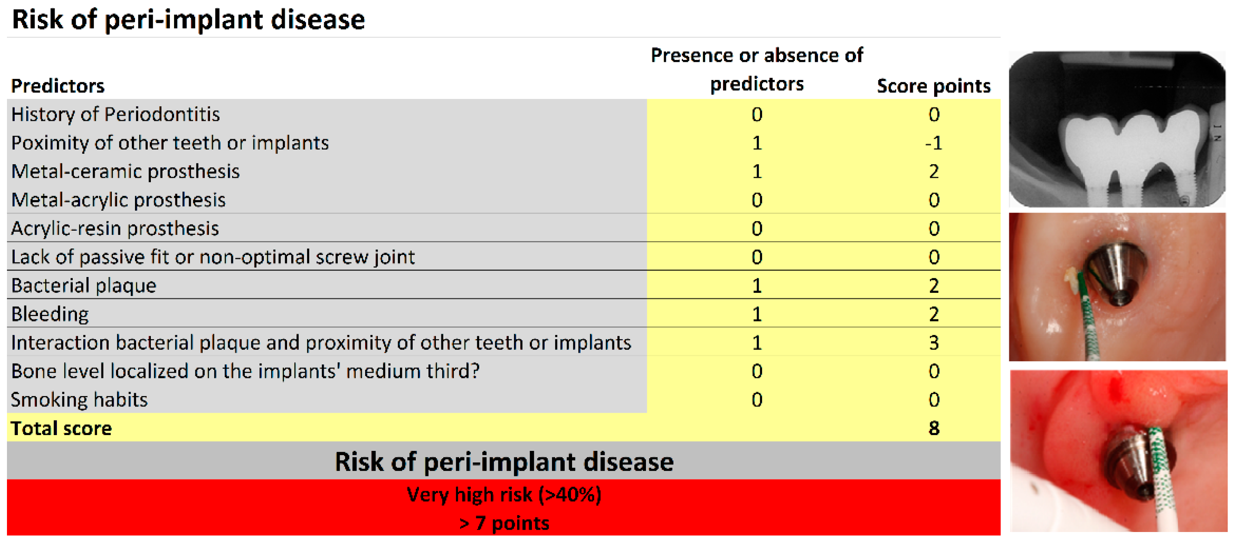Click the score of 3 for interaction row
This screenshot has height=544, width=1237.
click(933, 343)
